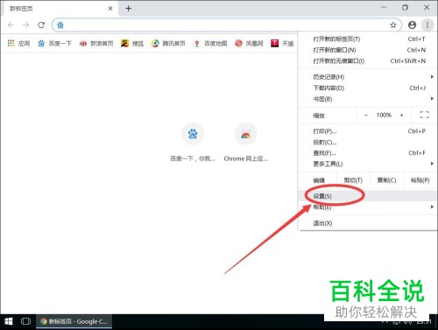Click the 100% zoom value
The width and height of the screenshot is (438, 330).
(384, 115)
